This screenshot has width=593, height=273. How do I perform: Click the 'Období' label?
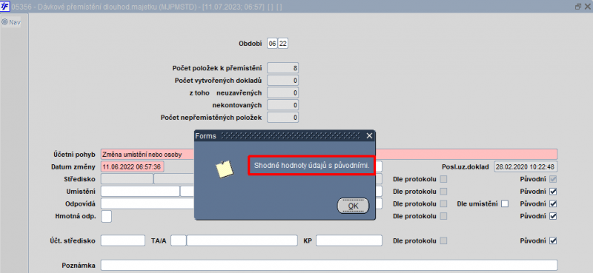pos(251,44)
